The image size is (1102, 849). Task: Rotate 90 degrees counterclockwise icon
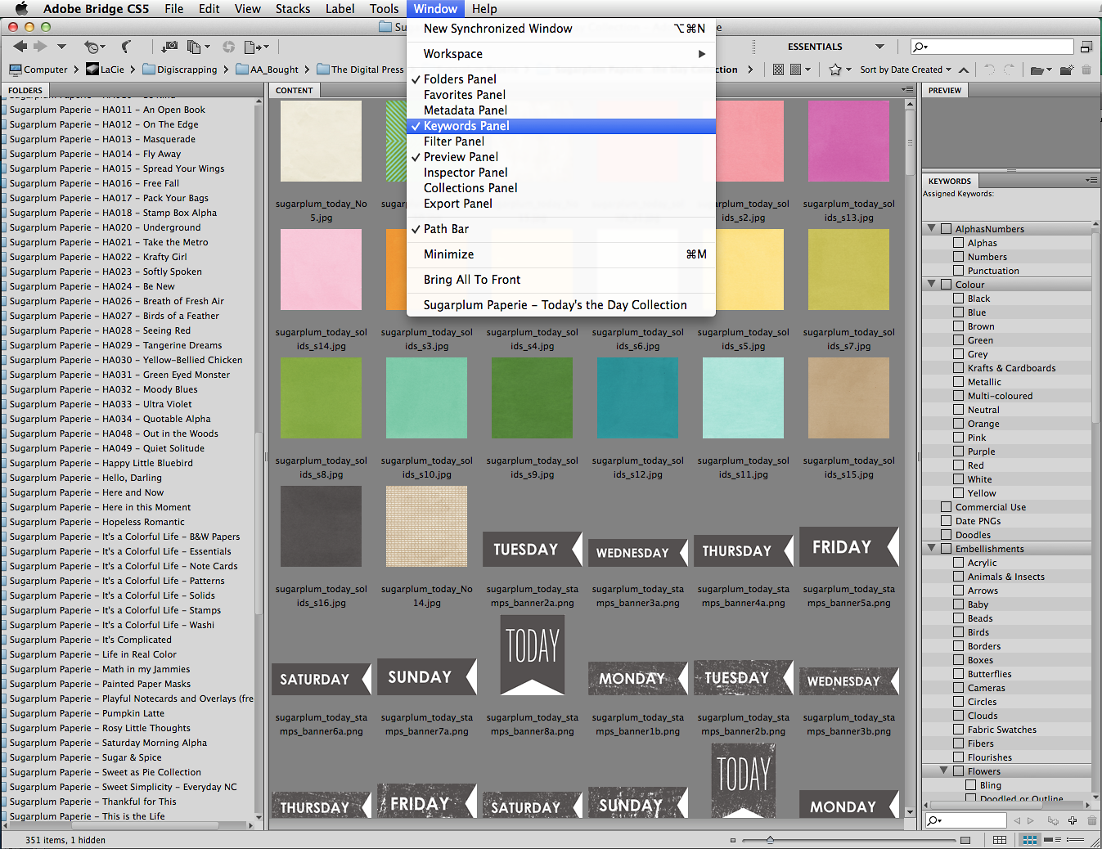tap(989, 70)
